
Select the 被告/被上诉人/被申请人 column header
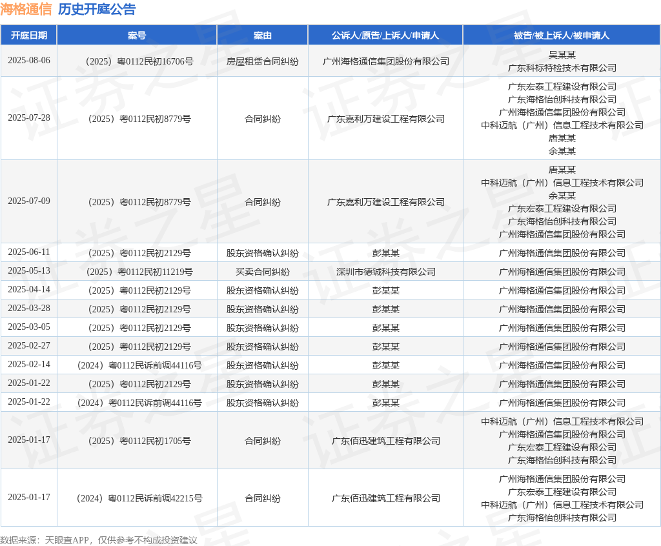[x=562, y=35]
